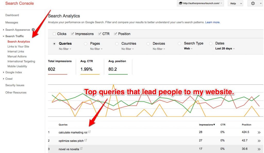
Task: Select the Countries radio button
Action: click(117, 44)
